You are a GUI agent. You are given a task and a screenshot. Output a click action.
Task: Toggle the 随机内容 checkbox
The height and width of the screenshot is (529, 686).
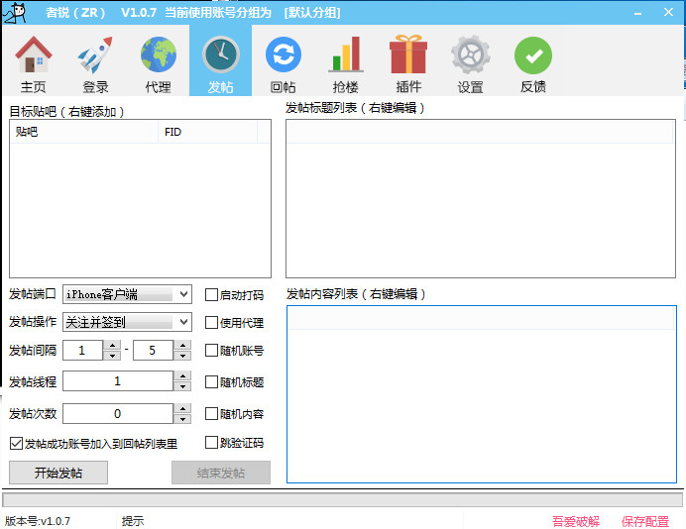[211, 413]
